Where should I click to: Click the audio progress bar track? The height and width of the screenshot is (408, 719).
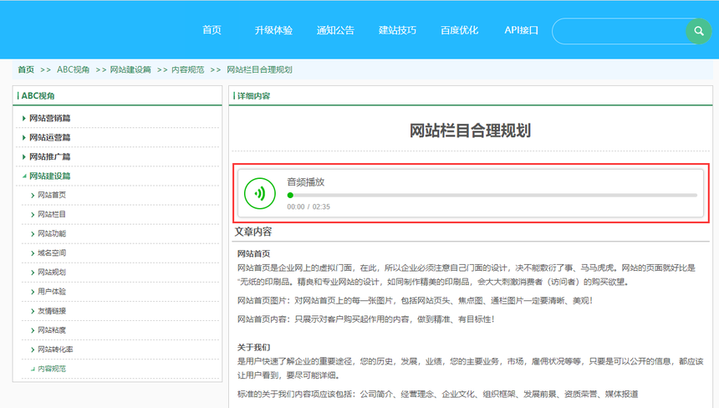click(x=492, y=196)
